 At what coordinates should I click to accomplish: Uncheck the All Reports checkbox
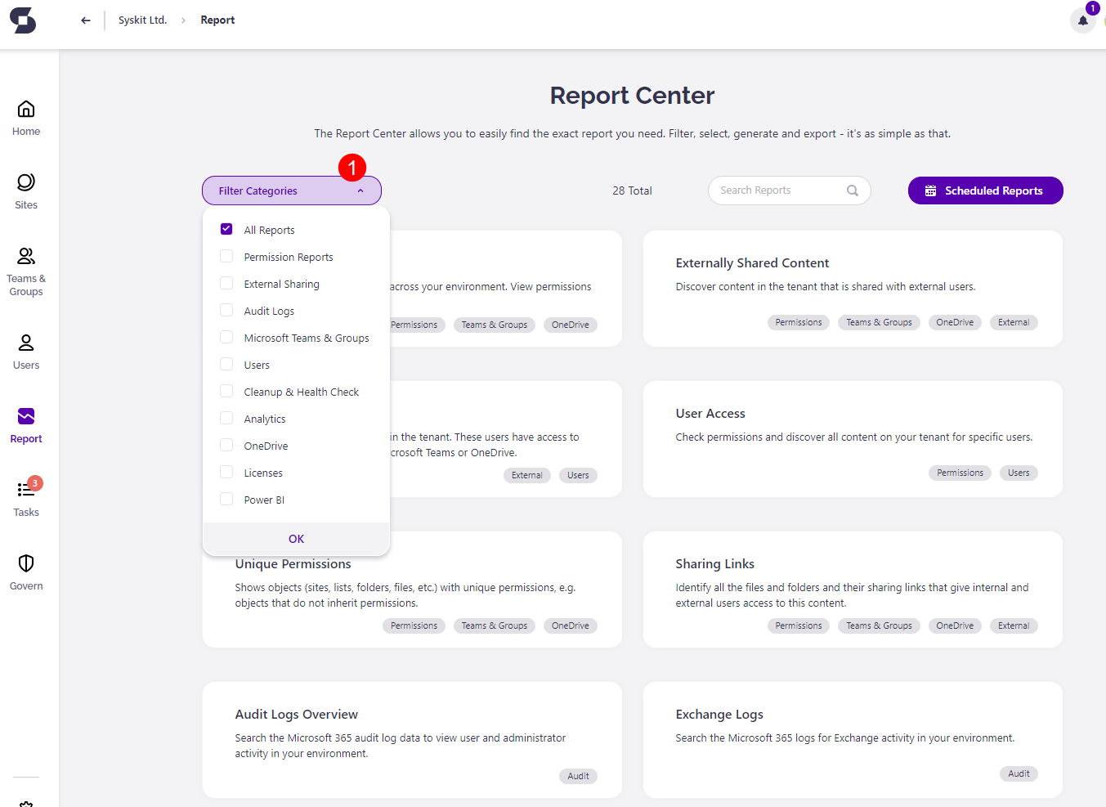pos(226,229)
